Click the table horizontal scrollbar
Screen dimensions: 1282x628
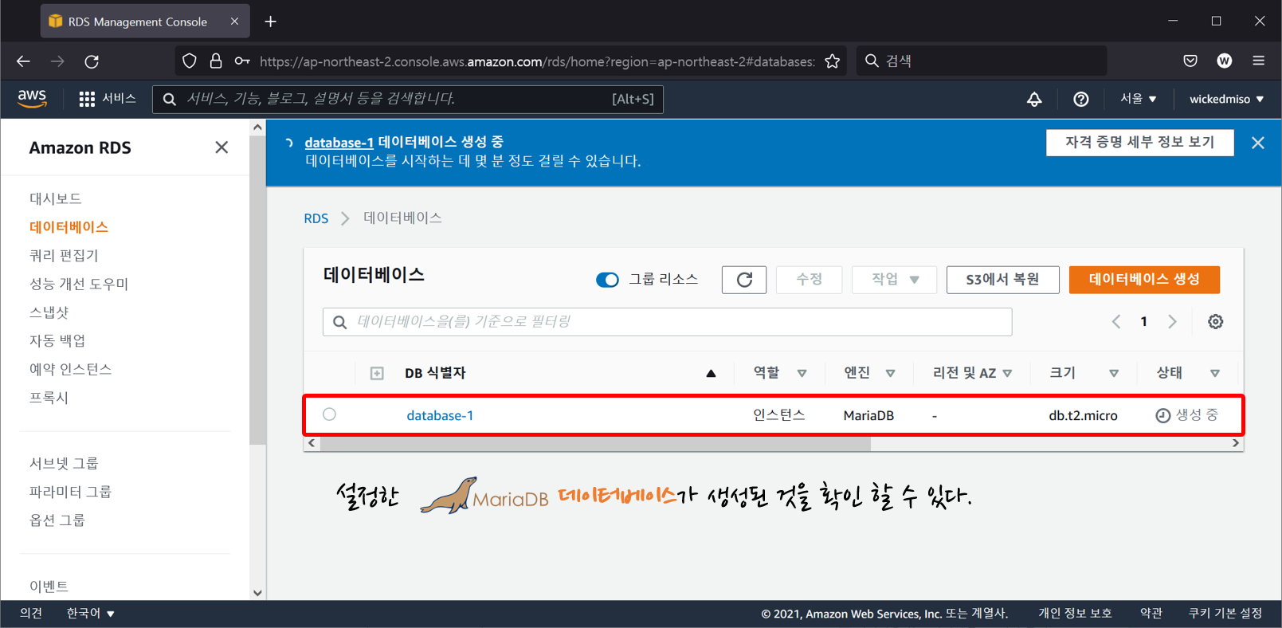click(x=595, y=444)
